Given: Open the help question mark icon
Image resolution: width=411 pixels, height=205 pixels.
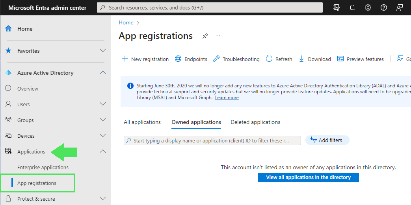Looking at the screenshot, I should [384, 7].
